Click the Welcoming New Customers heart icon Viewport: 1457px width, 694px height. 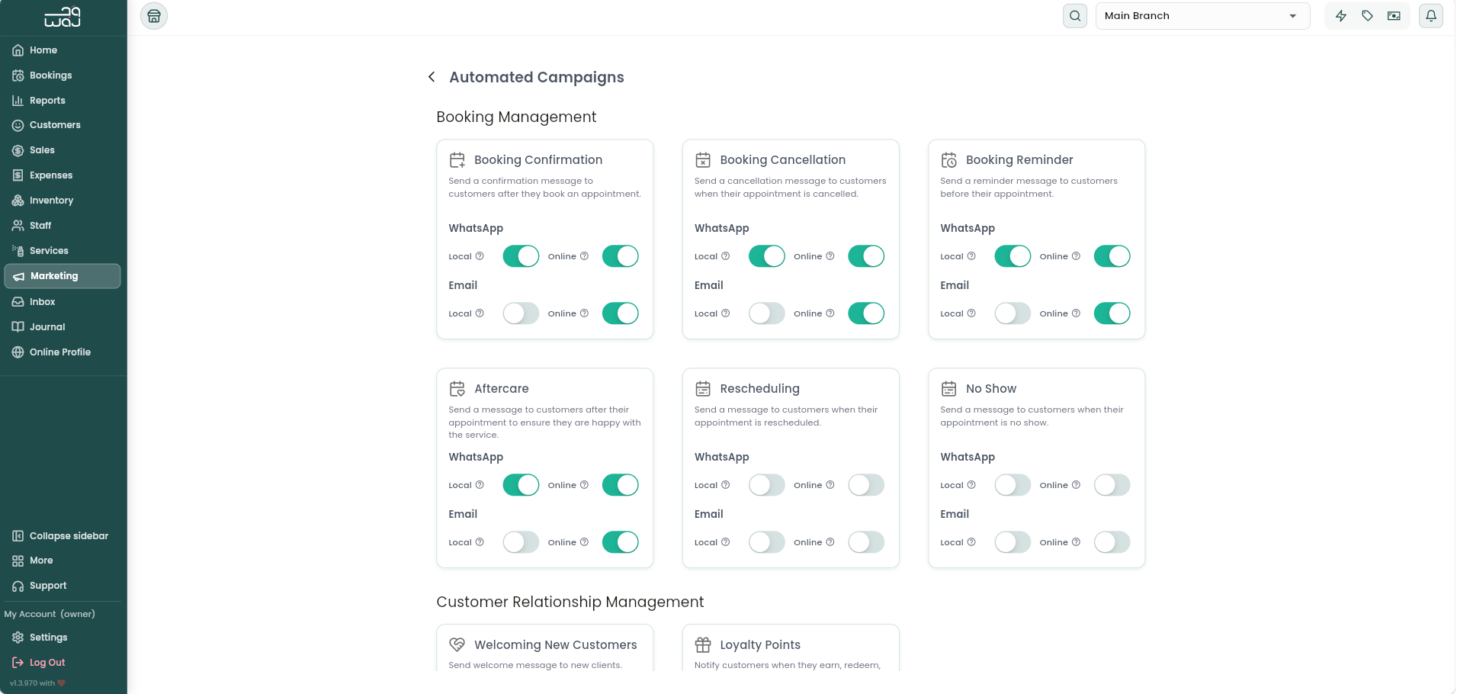(457, 645)
